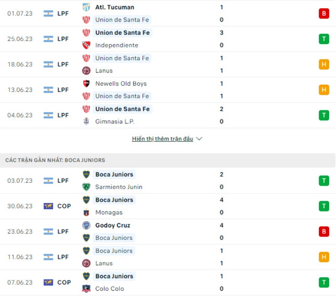Click the Godoy Cruz crest icon

pos(86,225)
